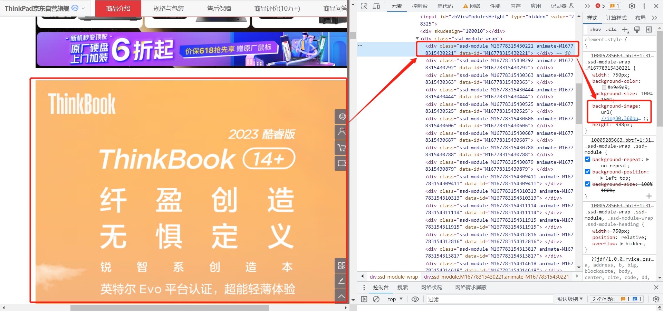Click div.ssd-module-wrap breadcrumb

(394, 277)
